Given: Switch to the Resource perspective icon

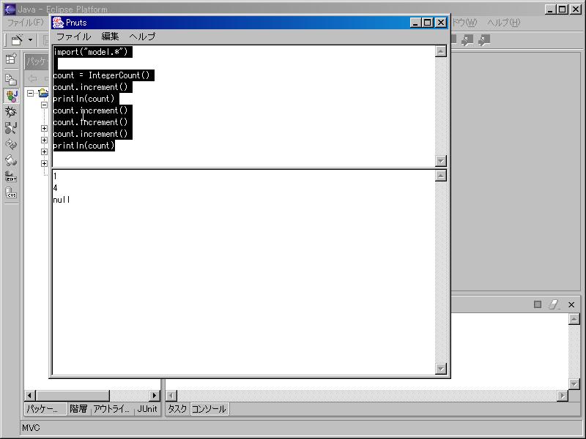Looking at the screenshot, I should click(x=11, y=79).
